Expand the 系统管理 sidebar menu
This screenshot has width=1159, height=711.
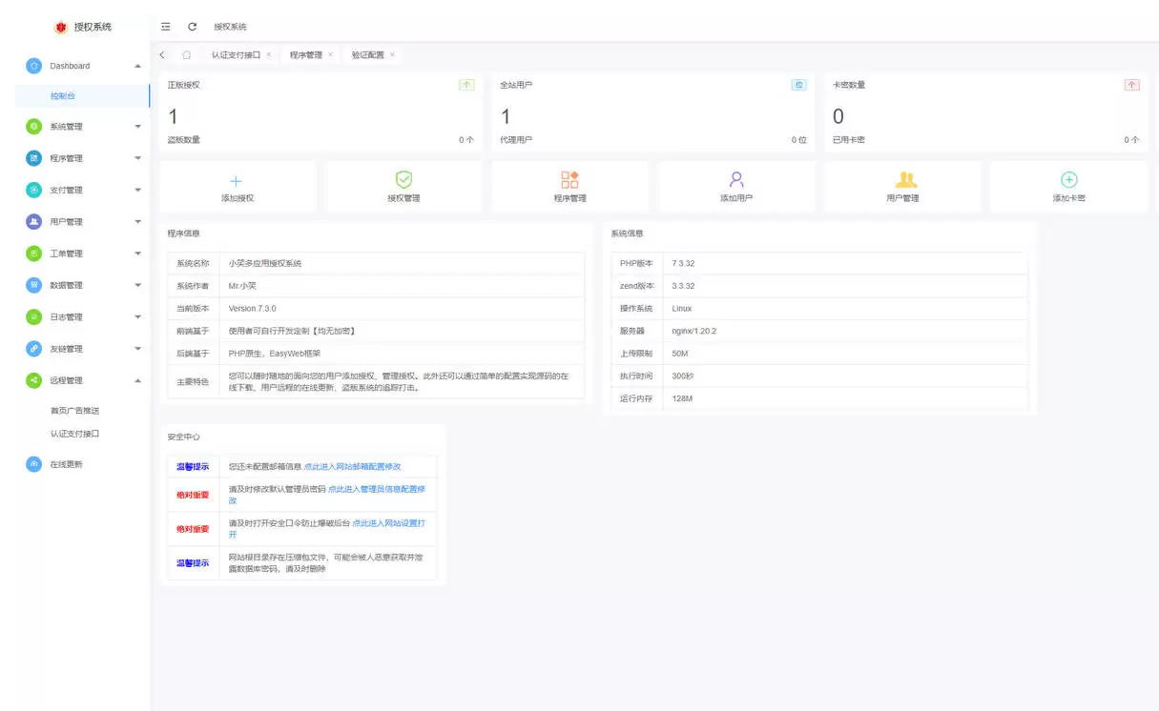coord(135,126)
